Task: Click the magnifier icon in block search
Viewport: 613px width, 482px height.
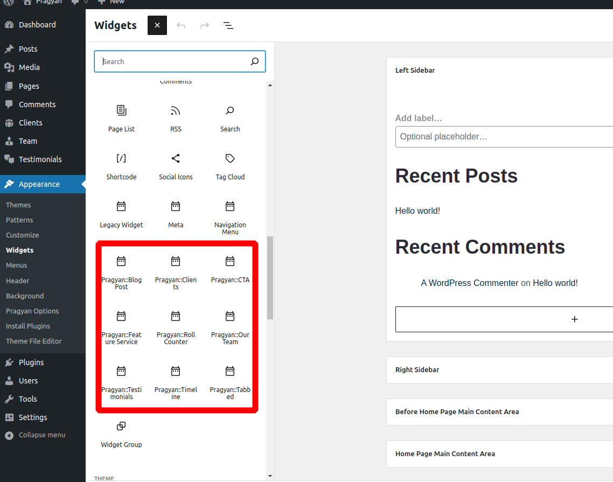Action: coord(254,61)
